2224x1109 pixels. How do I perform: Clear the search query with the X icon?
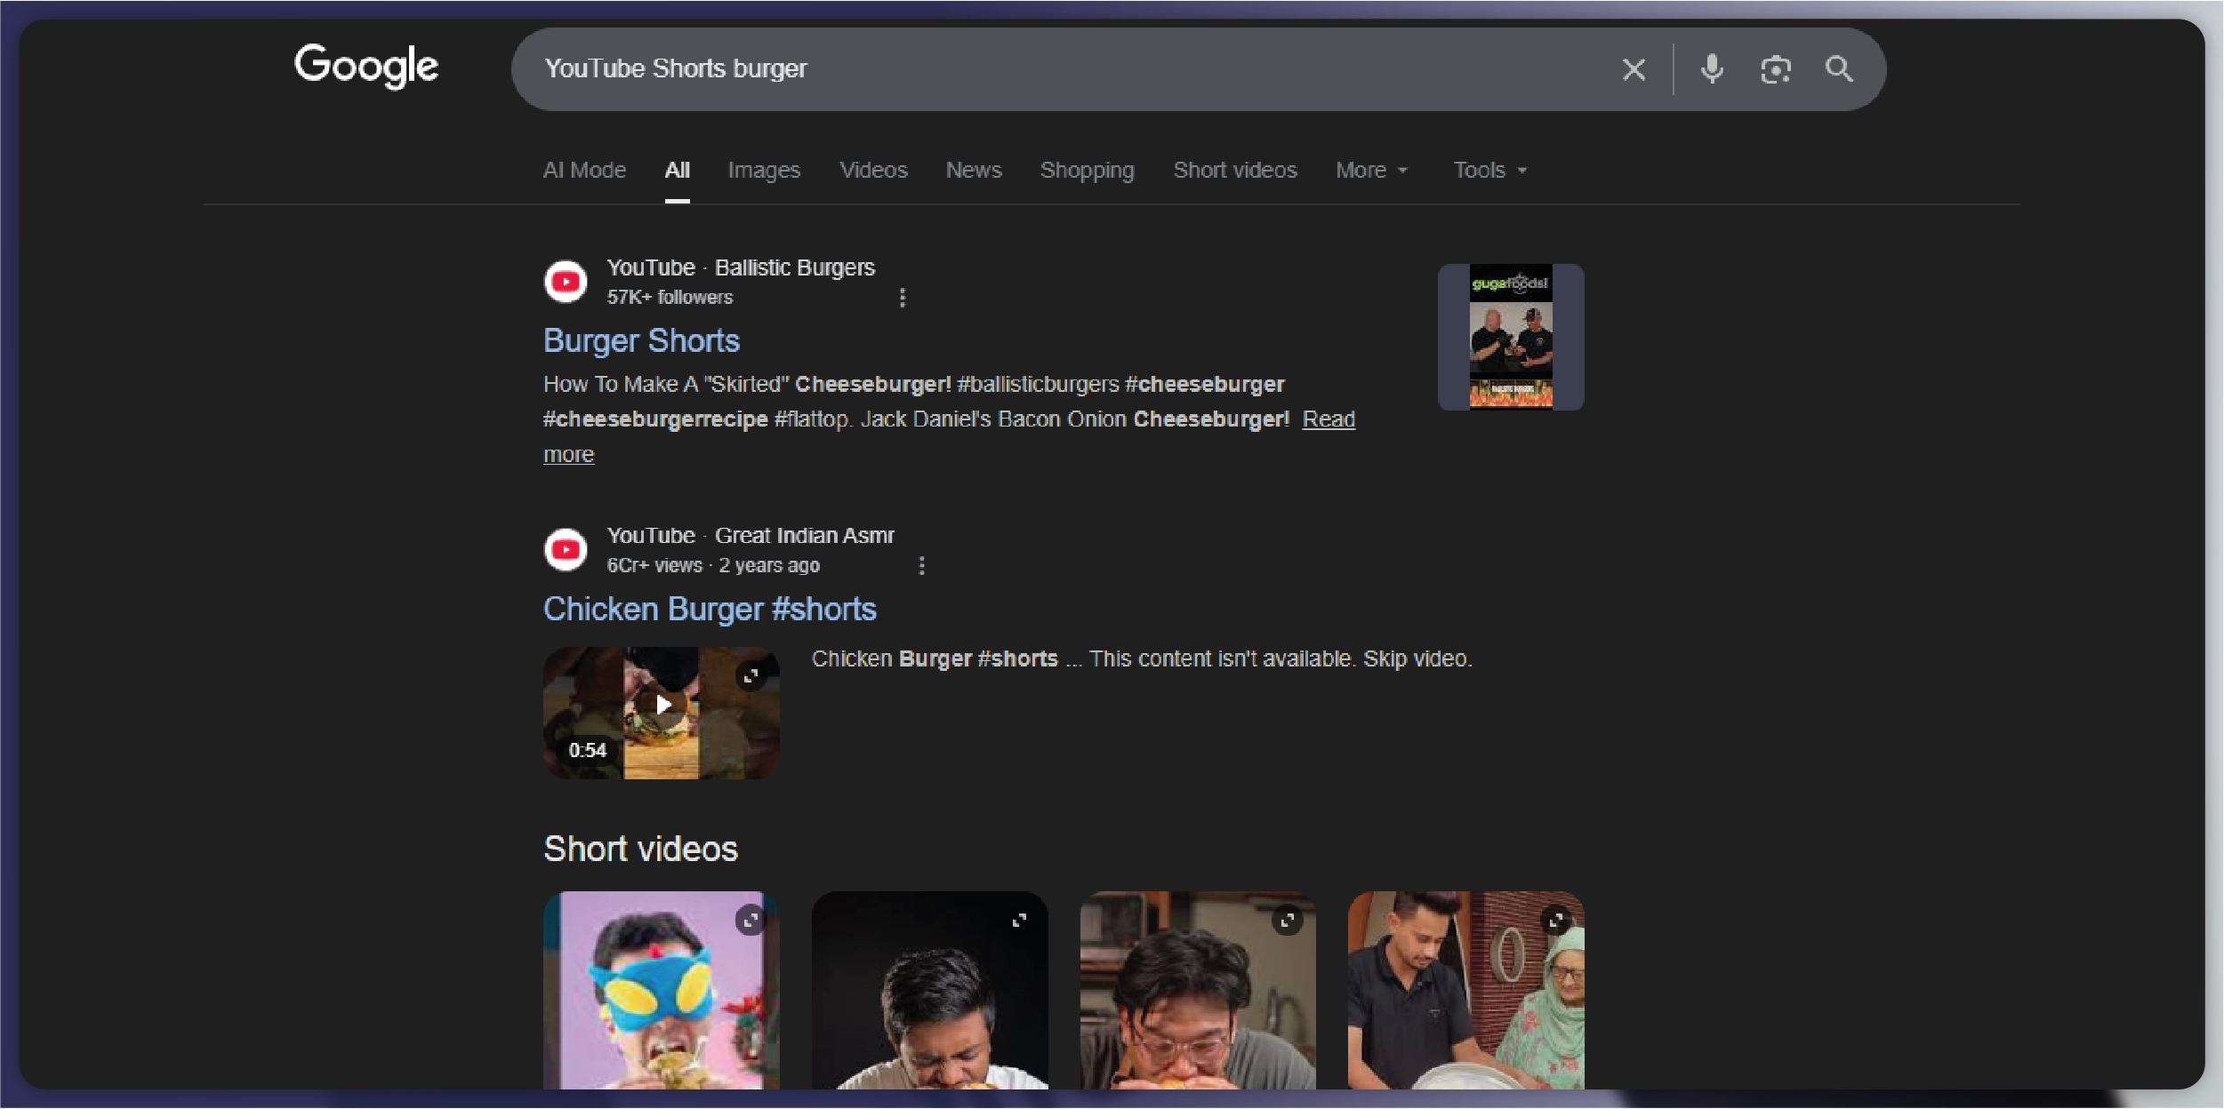(x=1634, y=68)
